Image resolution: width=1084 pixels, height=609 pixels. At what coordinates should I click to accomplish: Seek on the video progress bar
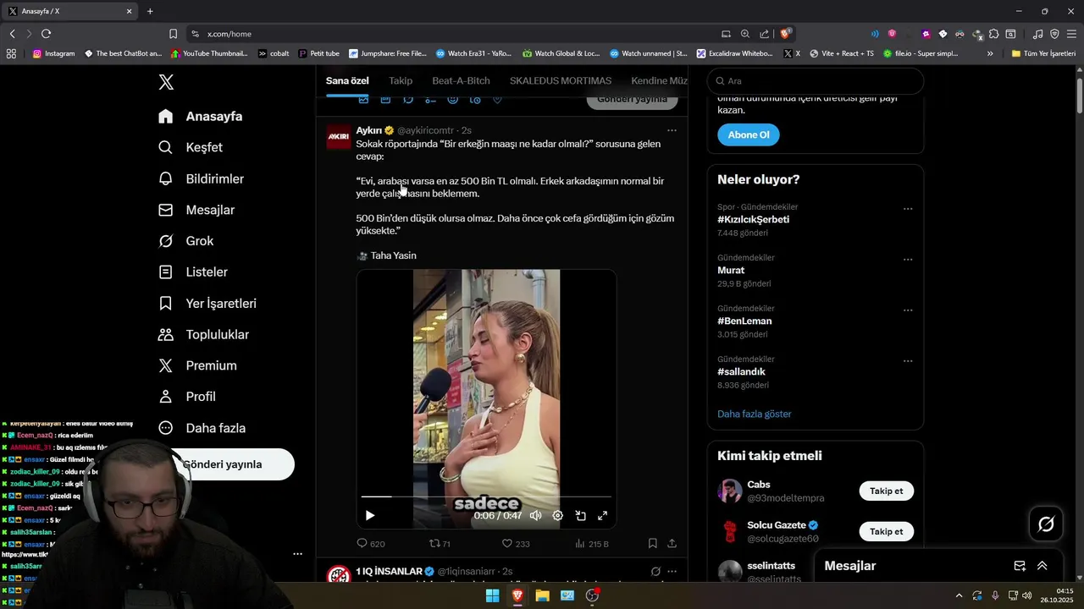point(486,497)
